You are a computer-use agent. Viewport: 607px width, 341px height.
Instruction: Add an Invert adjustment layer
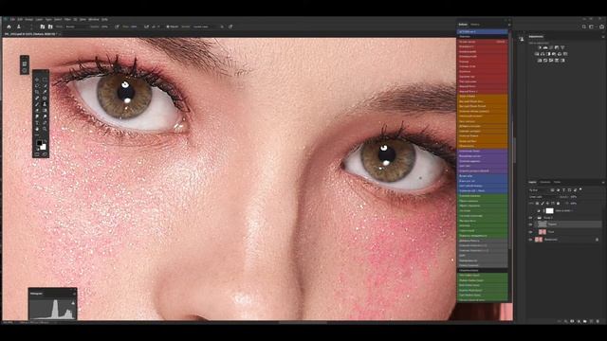tap(540, 61)
